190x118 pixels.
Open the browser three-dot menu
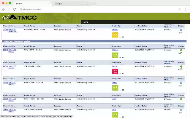point(186,9)
